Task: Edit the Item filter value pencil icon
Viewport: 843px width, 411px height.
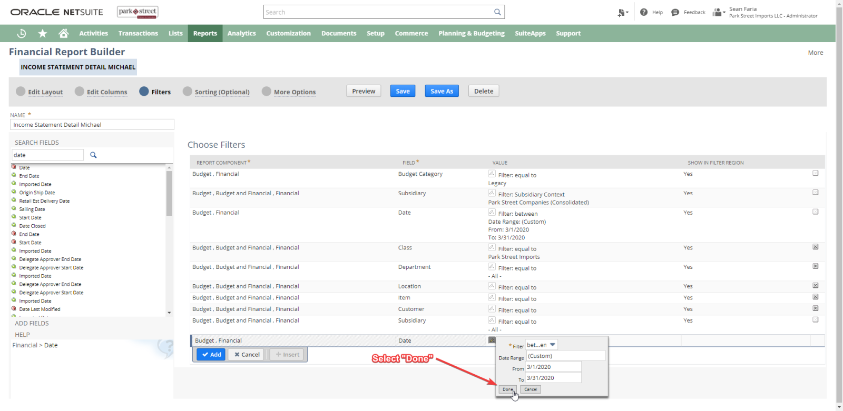Action: tap(492, 297)
